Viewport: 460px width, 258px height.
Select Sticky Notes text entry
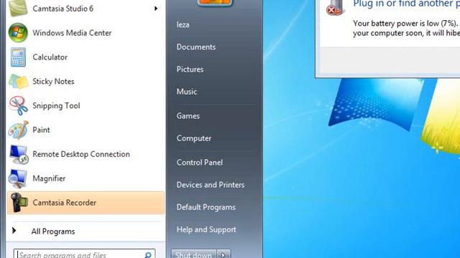tap(53, 81)
